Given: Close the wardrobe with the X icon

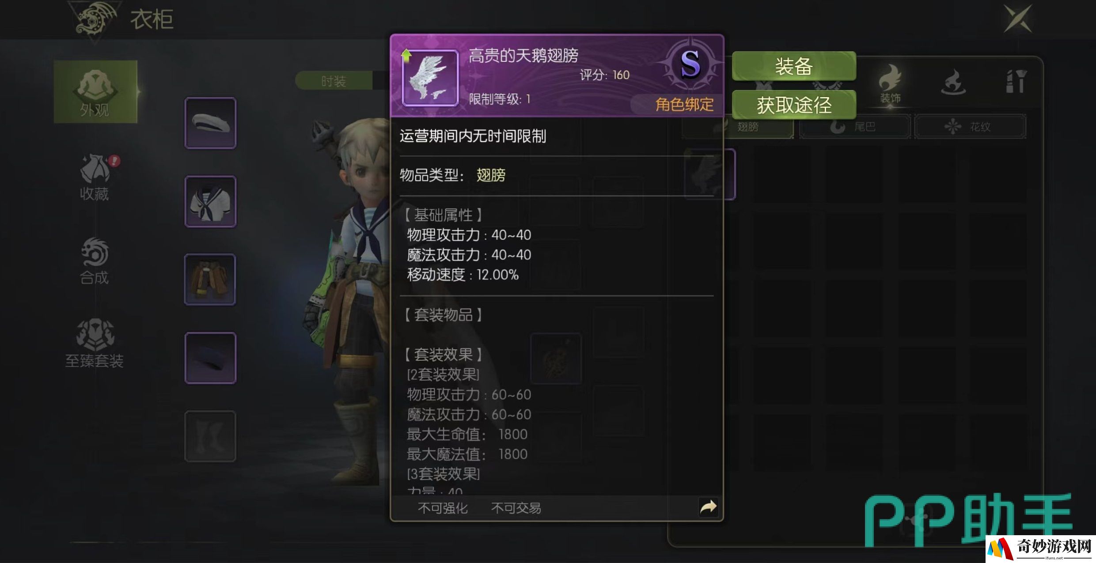Looking at the screenshot, I should pos(1018,19).
